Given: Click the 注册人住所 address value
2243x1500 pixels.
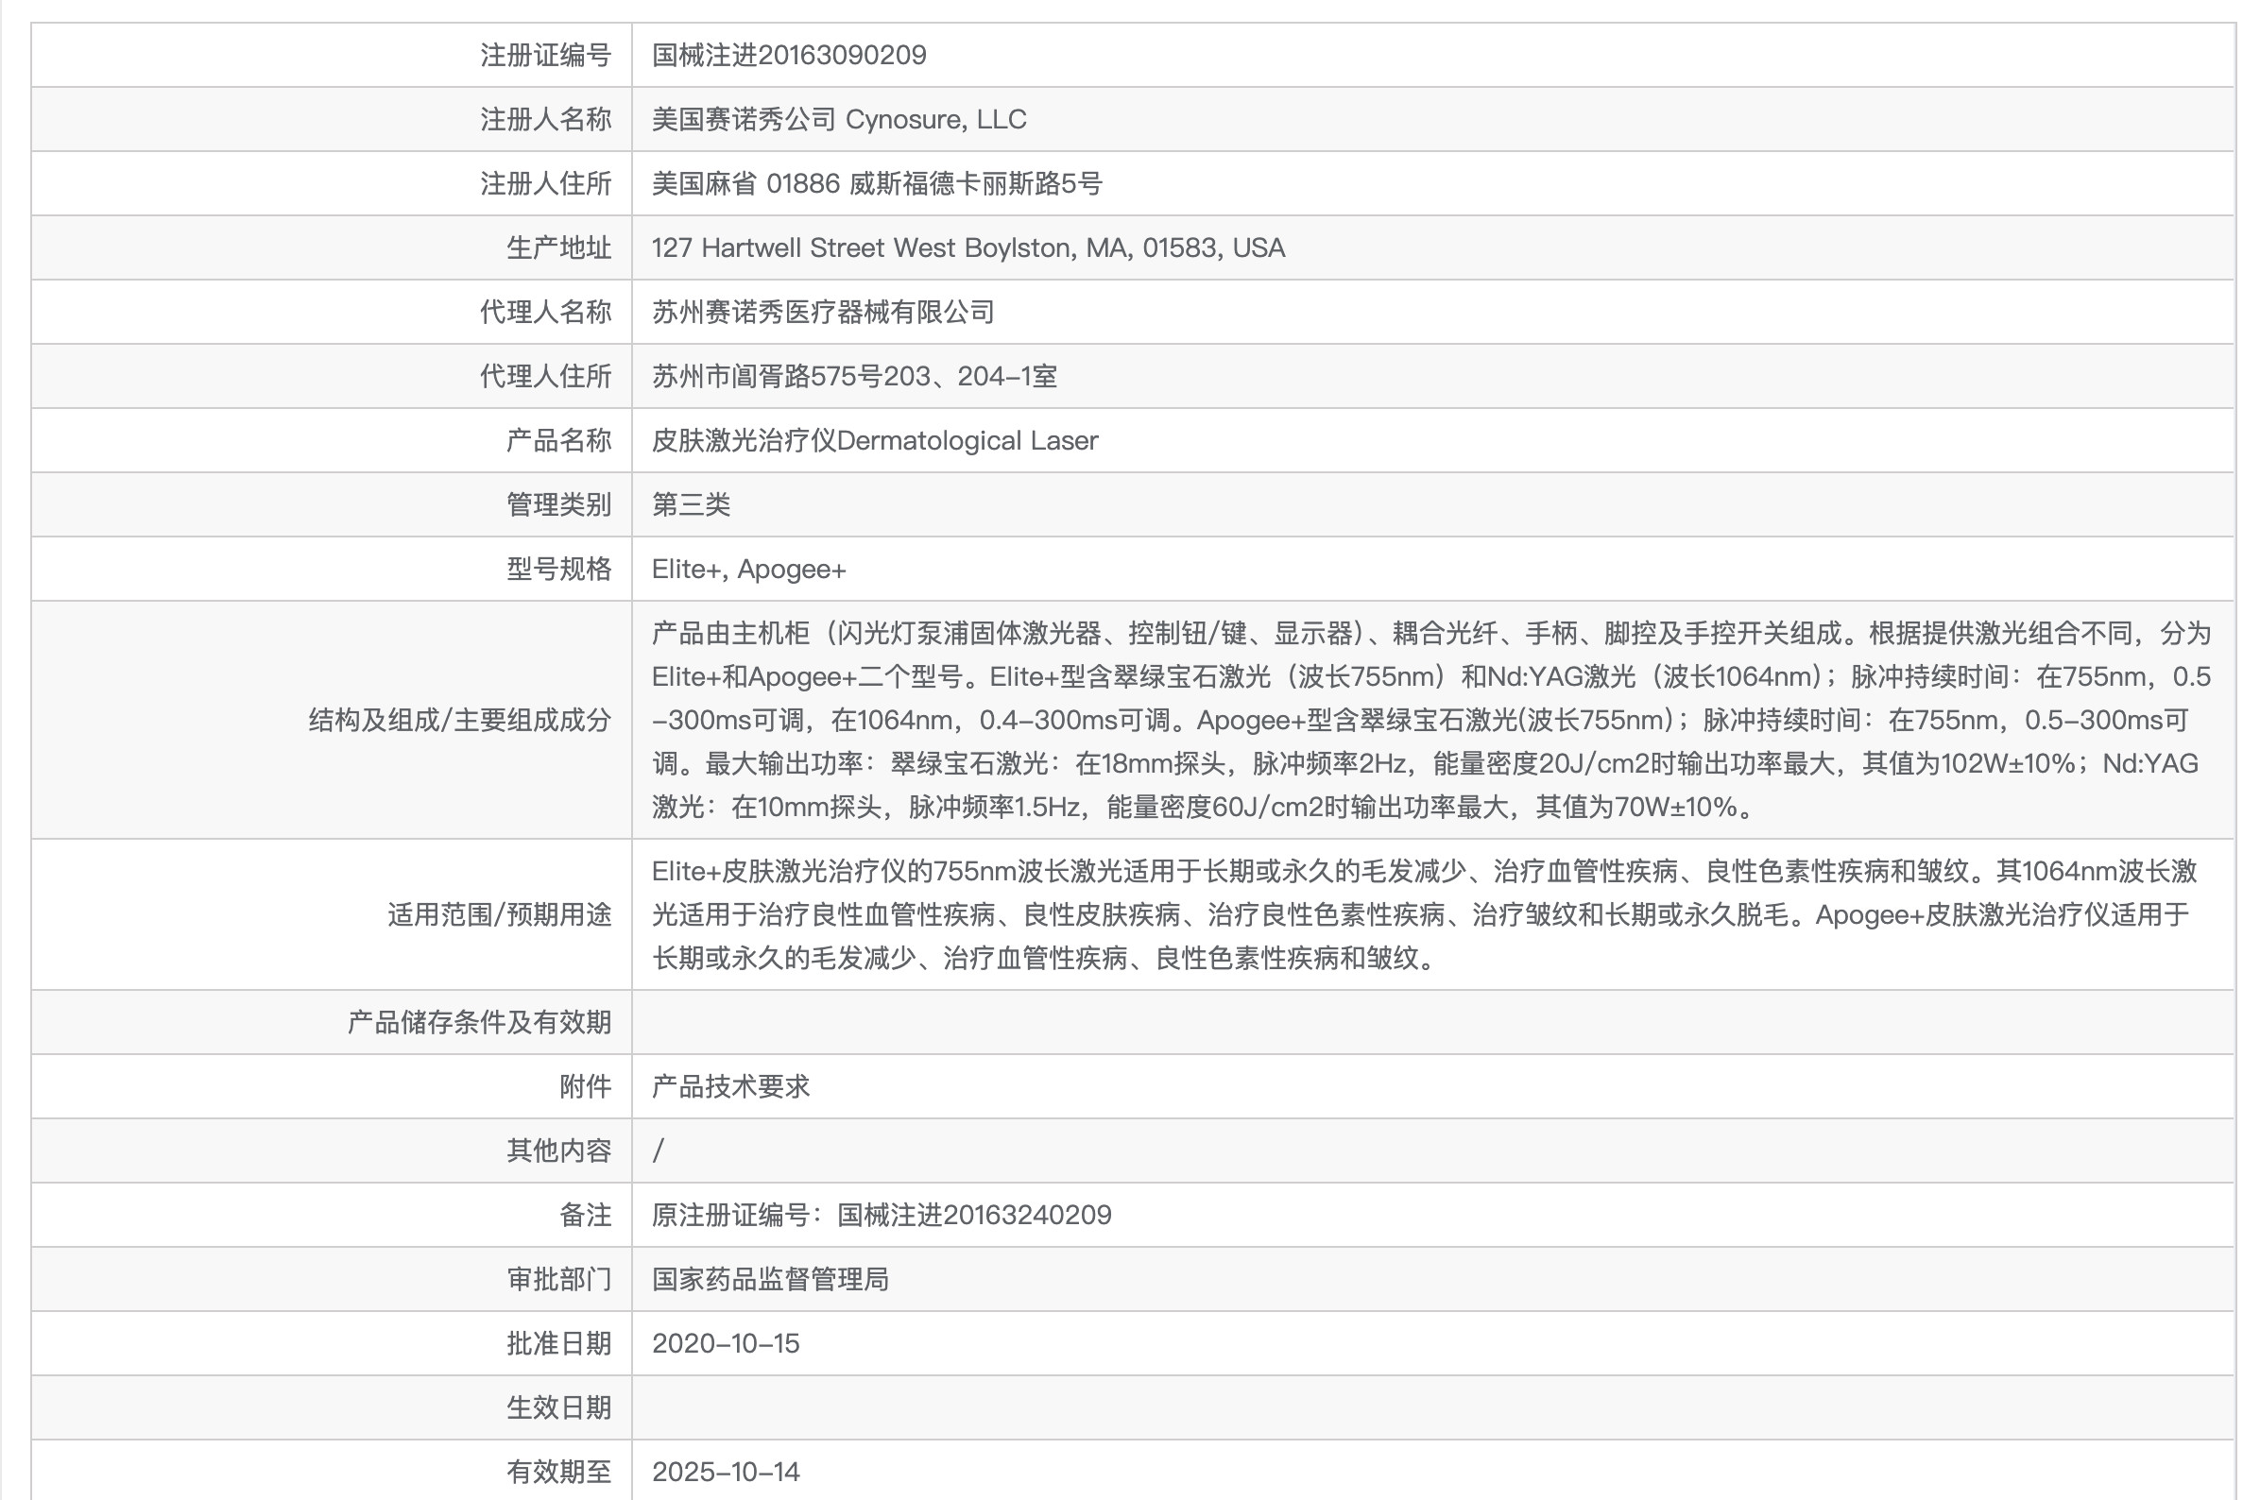Looking at the screenshot, I should point(877,183).
